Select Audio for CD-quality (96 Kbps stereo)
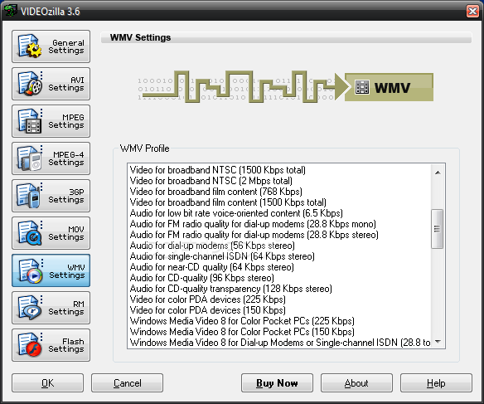Screen dimensions: 484x404 coord(202,278)
